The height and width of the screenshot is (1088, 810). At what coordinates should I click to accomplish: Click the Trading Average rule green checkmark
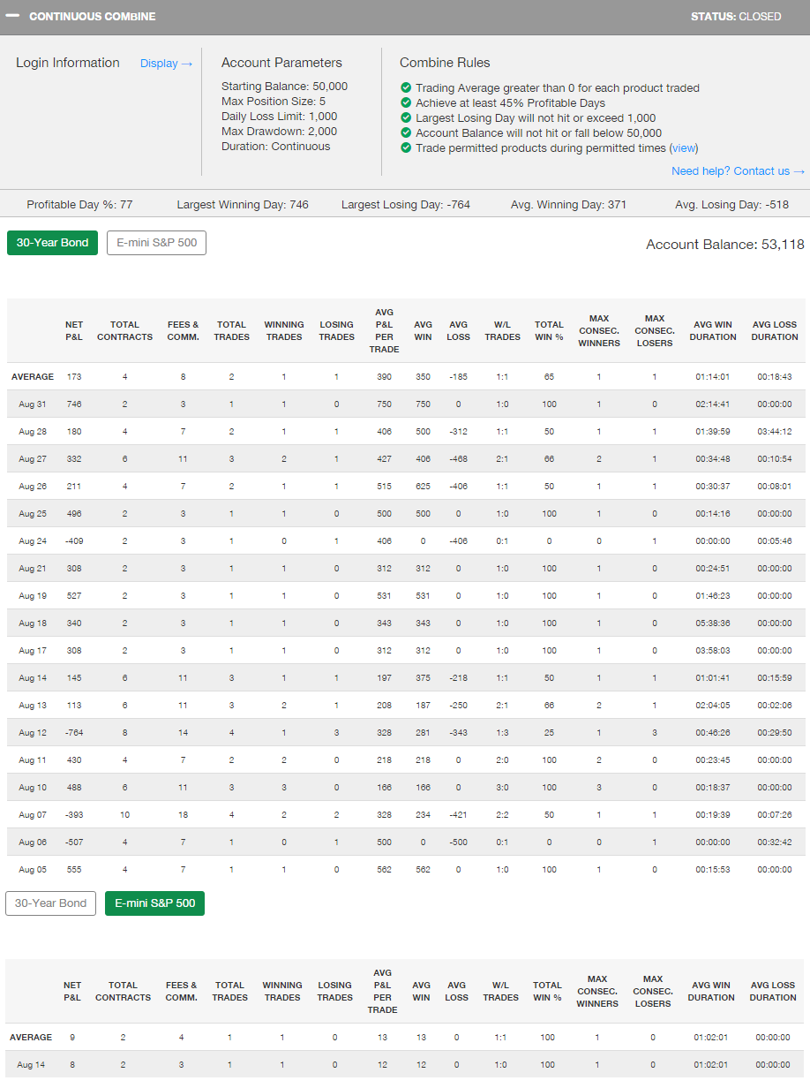(406, 88)
